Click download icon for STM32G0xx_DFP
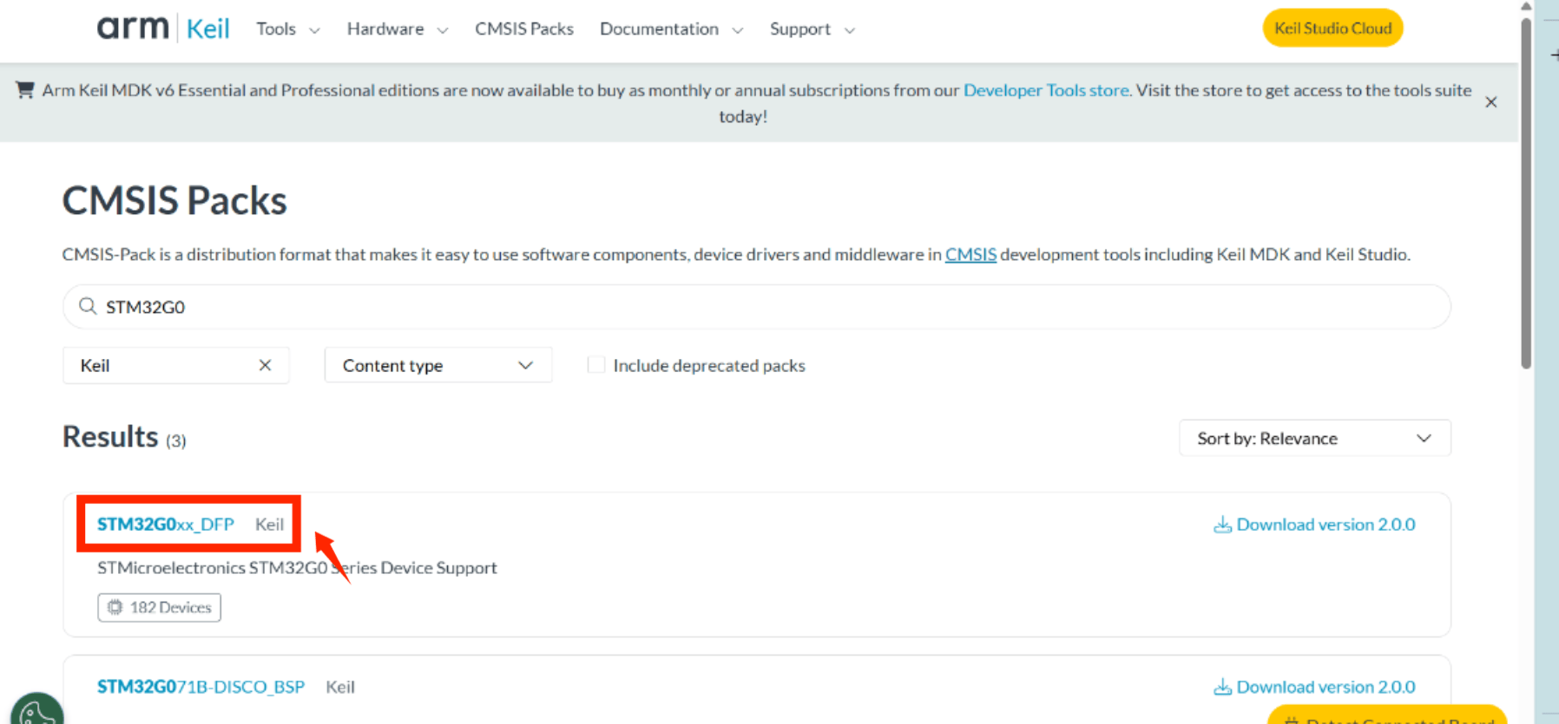Screen dimensions: 1559x724 tap(1222, 525)
